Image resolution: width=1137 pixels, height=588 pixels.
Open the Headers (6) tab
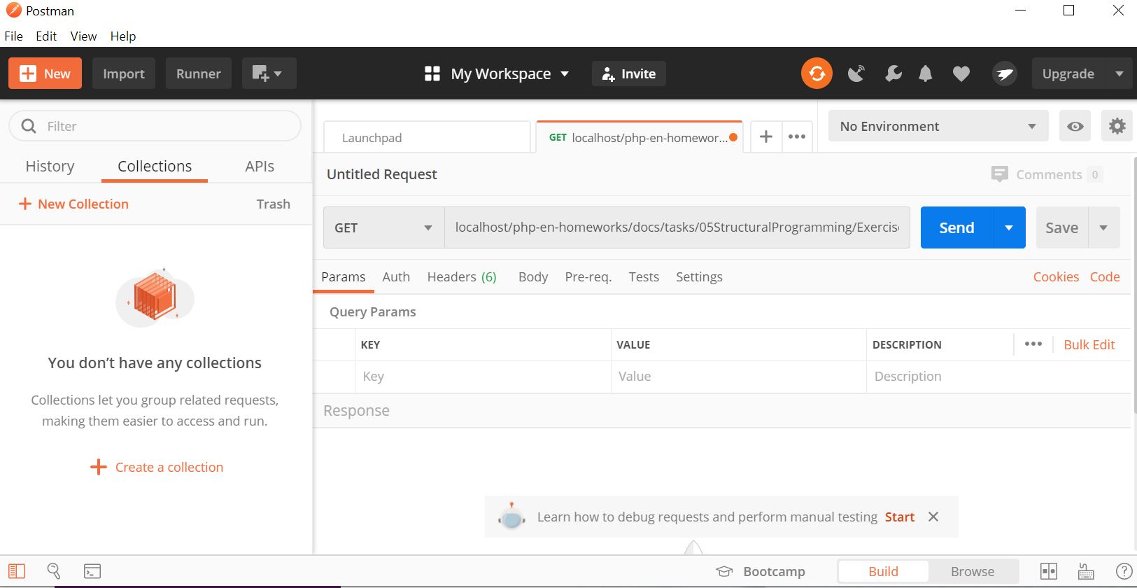(462, 277)
